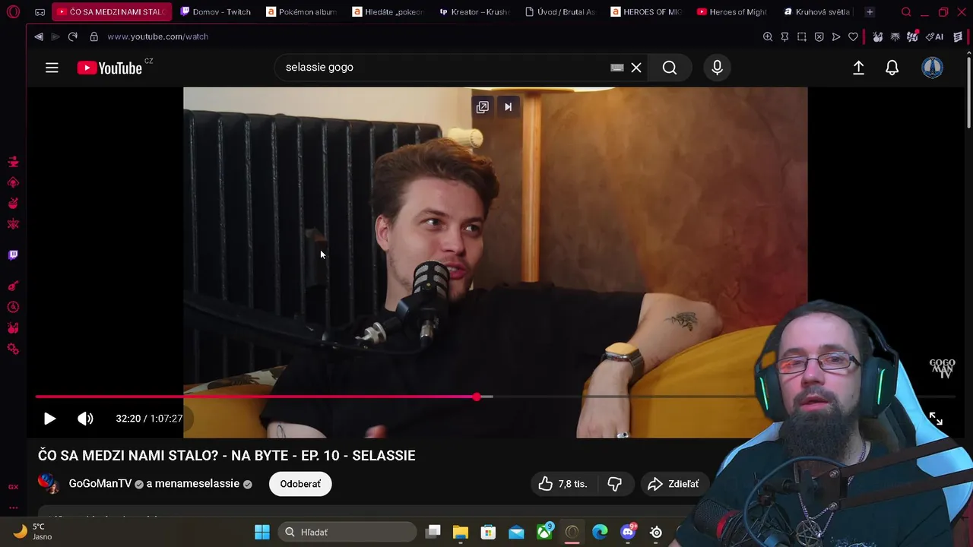Open Microsoft Edge from the taskbar
Viewport: 973px width, 547px height.
pyautogui.click(x=600, y=532)
